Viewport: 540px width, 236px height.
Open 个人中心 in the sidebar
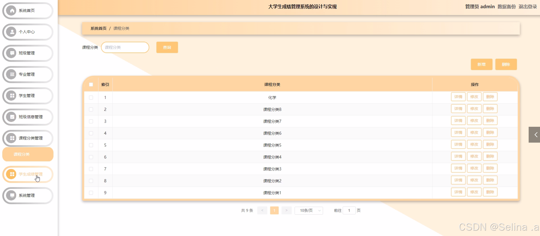[x=28, y=32]
